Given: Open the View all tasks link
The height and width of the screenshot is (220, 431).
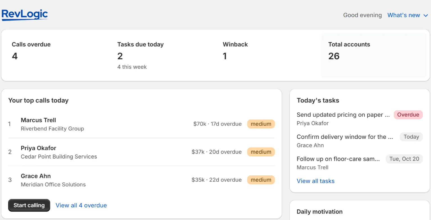Looking at the screenshot, I should click(315, 181).
